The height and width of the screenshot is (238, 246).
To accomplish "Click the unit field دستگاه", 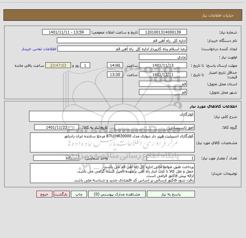I will pyautogui.click(x=56, y=158).
